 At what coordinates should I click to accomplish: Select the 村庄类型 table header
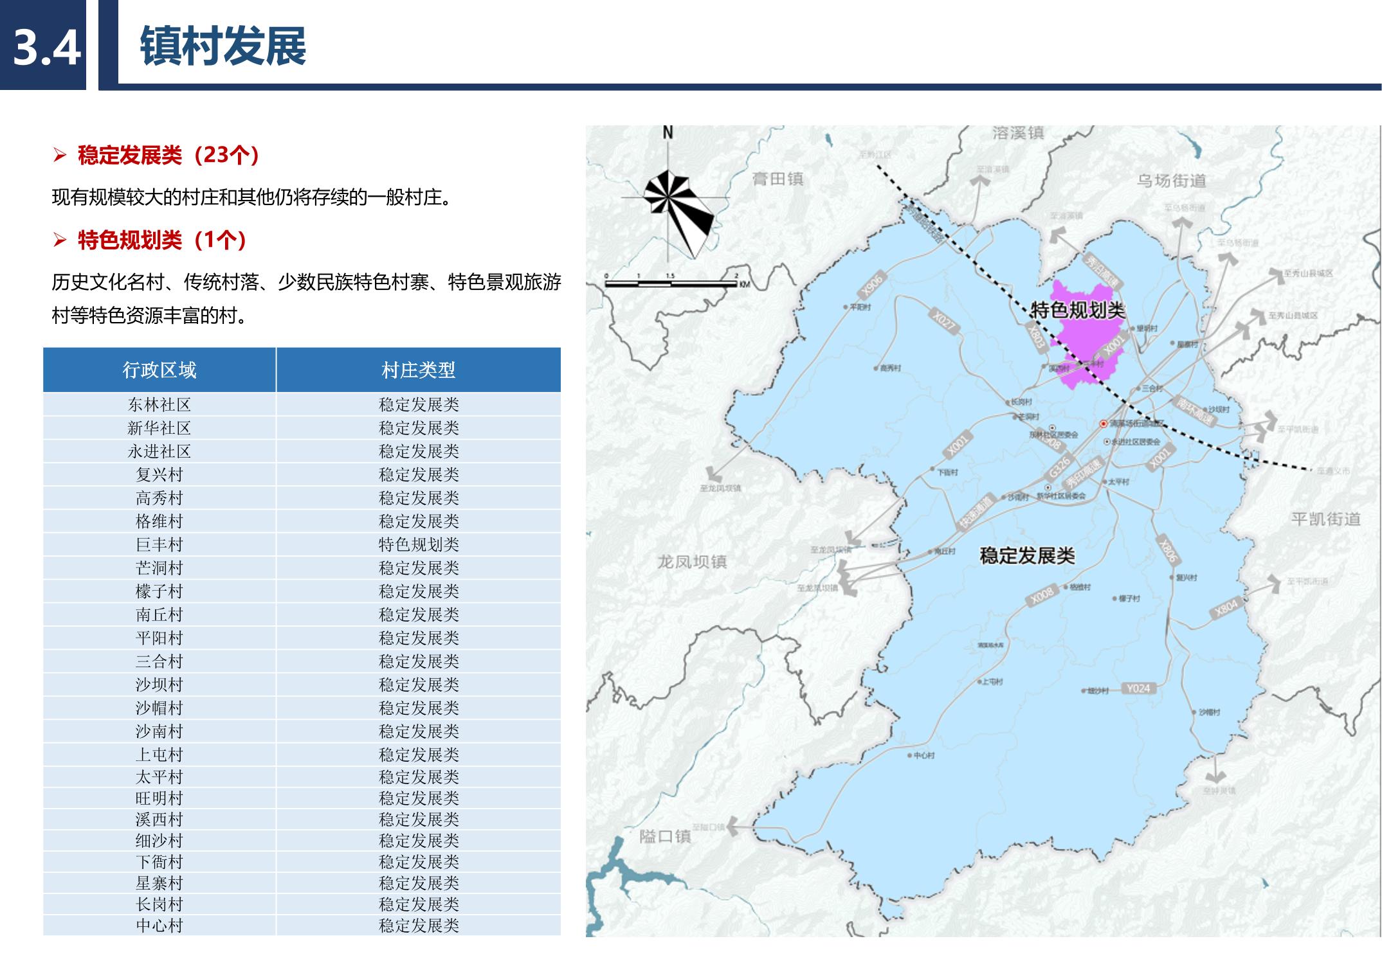pos(418,370)
